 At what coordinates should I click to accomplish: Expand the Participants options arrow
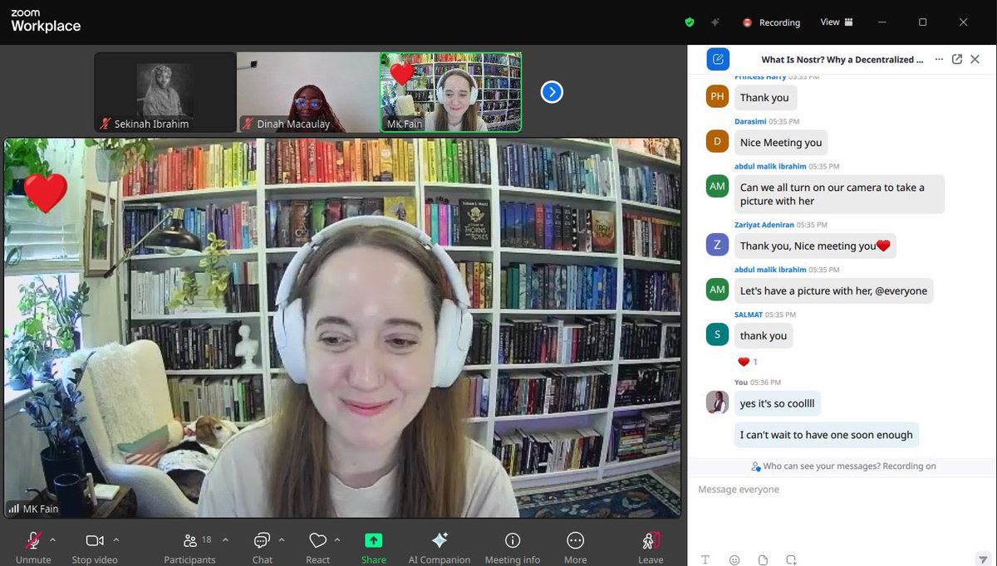tap(225, 539)
